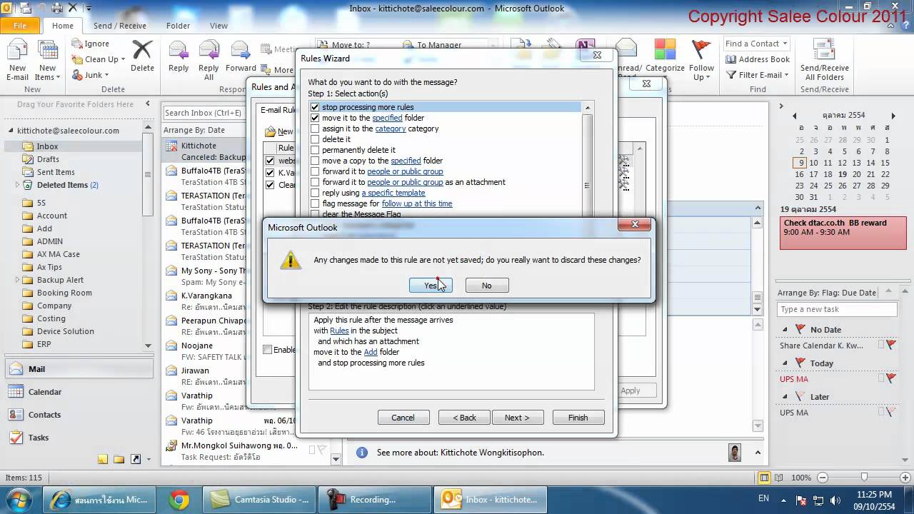Check 'assign it to the category category'
The image size is (914, 514).
click(315, 128)
